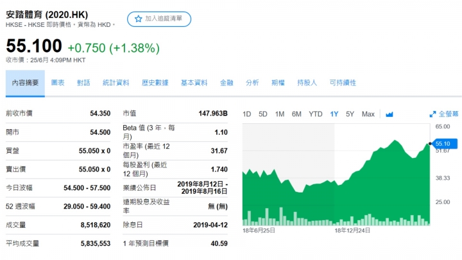Click the 市值 value 147.963B
Viewport: 462px width, 260px height.
tap(213, 114)
